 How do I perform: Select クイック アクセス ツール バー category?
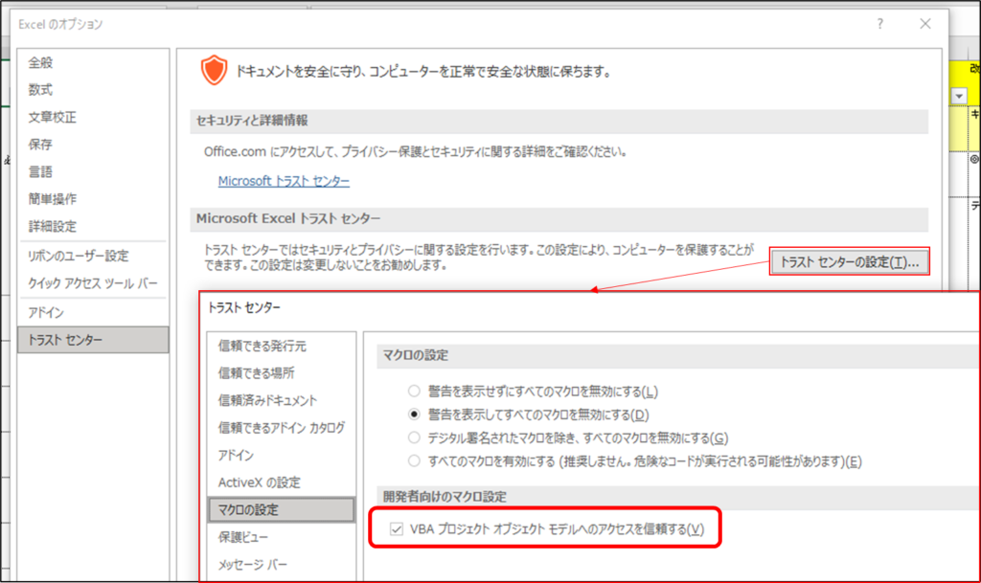click(93, 284)
